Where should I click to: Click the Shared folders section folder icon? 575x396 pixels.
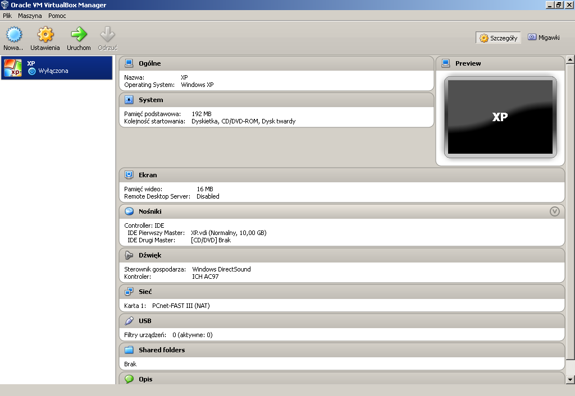click(129, 350)
